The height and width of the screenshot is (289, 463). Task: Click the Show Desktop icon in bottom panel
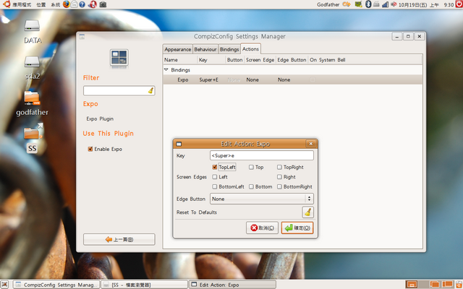[x=6, y=285]
